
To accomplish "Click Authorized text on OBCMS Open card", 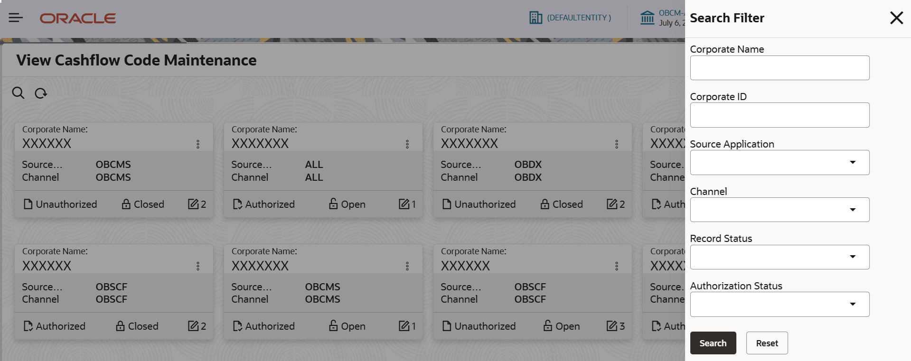I will click(x=270, y=326).
